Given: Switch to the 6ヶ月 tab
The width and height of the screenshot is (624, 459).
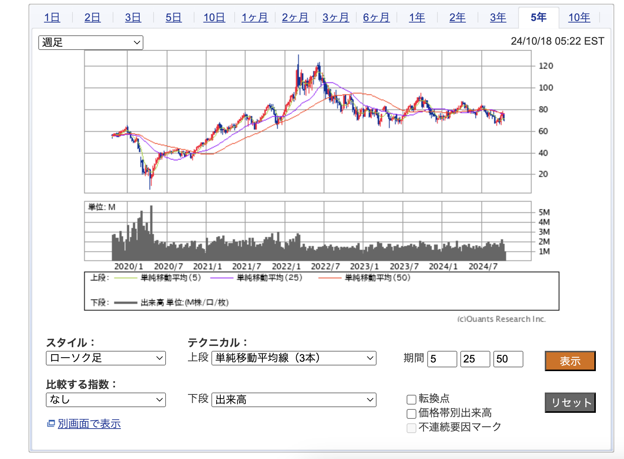Looking at the screenshot, I should click(x=376, y=17).
